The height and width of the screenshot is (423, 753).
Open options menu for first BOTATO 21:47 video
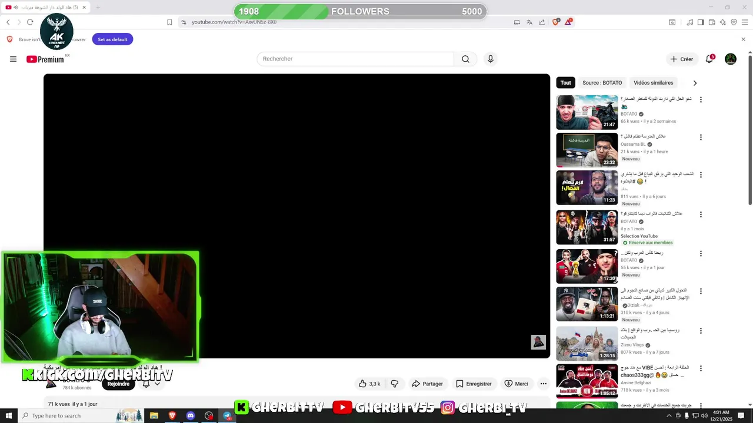[x=701, y=99]
